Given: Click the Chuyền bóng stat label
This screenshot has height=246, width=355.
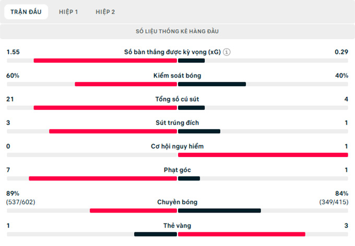Looking at the screenshot, I should pos(177,202).
